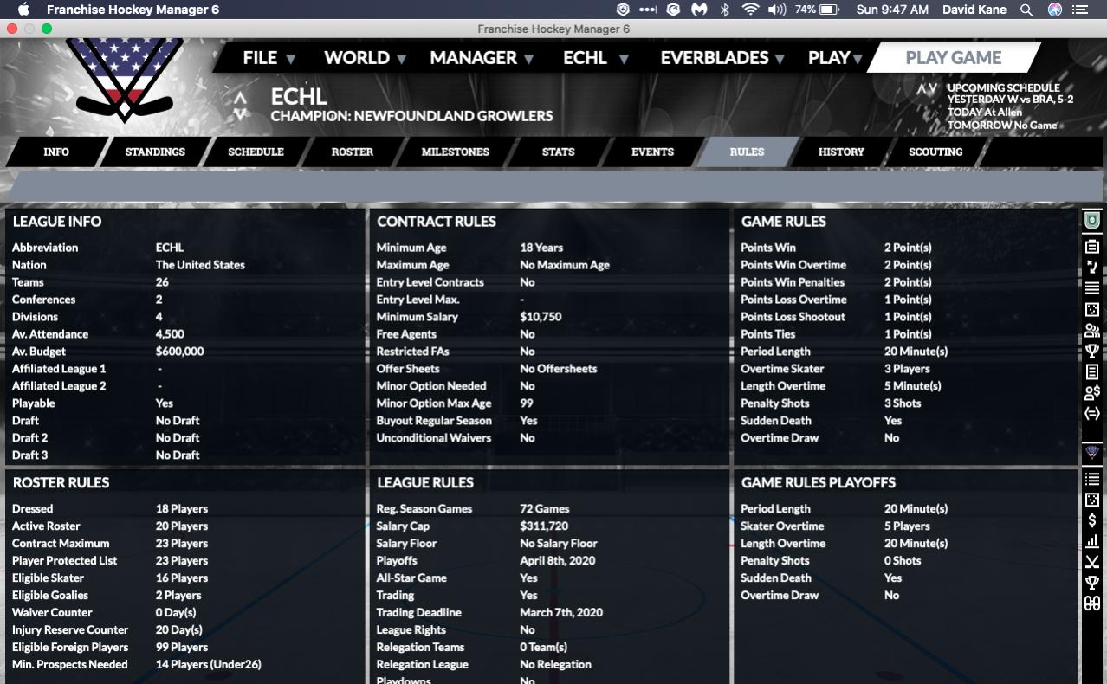Click the three-people group sidebar icon
The height and width of the screenshot is (684, 1107).
1091,331
